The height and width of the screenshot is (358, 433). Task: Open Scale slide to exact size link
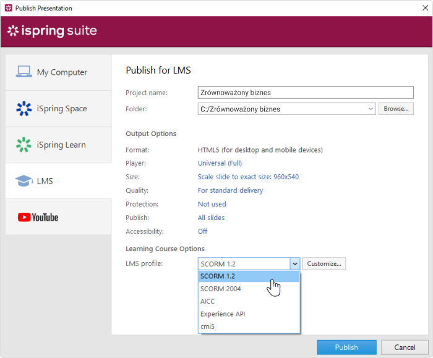(x=248, y=177)
